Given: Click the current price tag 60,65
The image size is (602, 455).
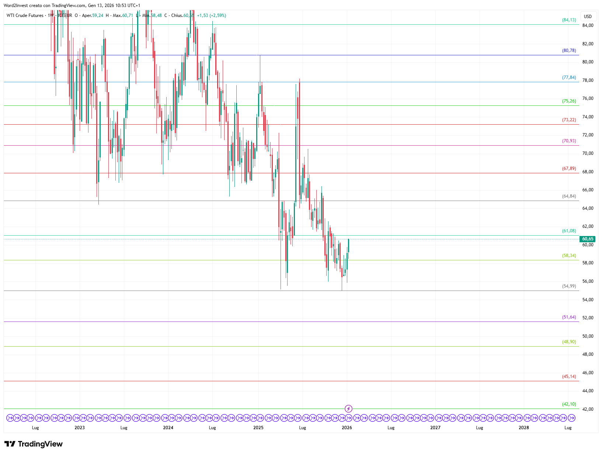Looking at the screenshot, I should click(x=588, y=239).
